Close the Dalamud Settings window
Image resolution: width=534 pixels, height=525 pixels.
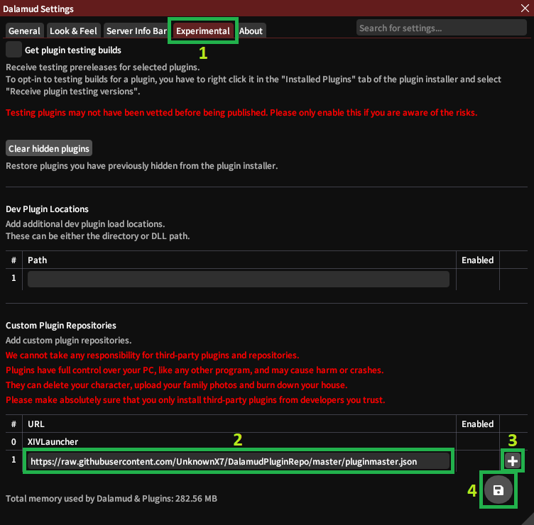(x=525, y=9)
